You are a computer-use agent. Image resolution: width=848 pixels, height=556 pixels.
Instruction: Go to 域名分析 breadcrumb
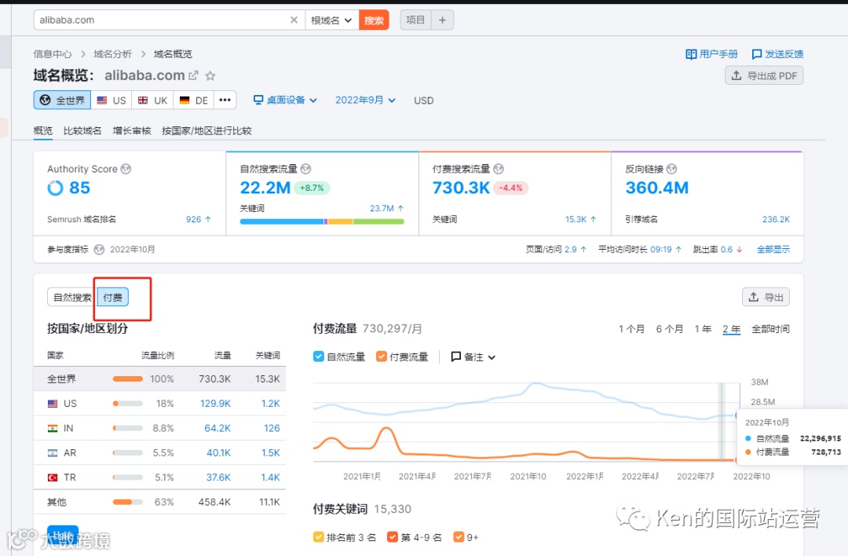112,54
